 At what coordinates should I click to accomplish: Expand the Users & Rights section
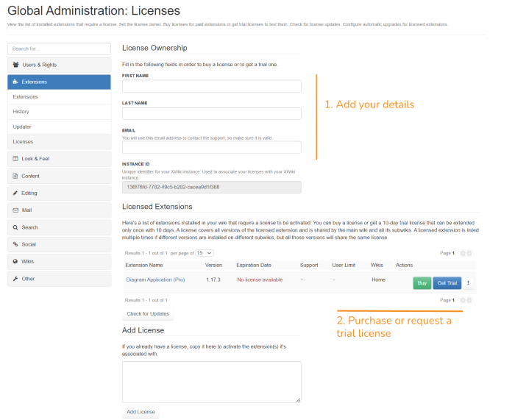(59, 65)
